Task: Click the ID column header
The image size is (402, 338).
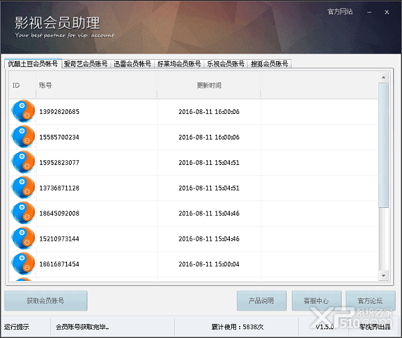Action: (23, 85)
